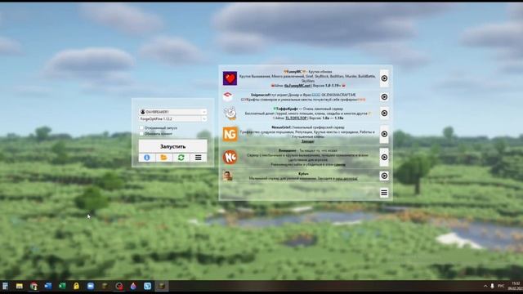523x294 pixels.
Task: Click the Кубач server avatar
Action: [x=228, y=176]
